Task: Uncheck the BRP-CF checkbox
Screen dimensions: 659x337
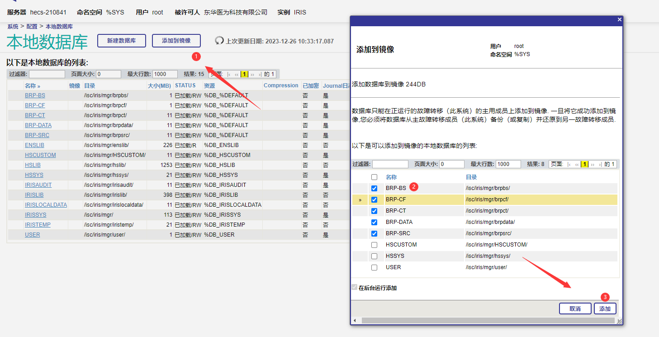Action: tap(374, 199)
